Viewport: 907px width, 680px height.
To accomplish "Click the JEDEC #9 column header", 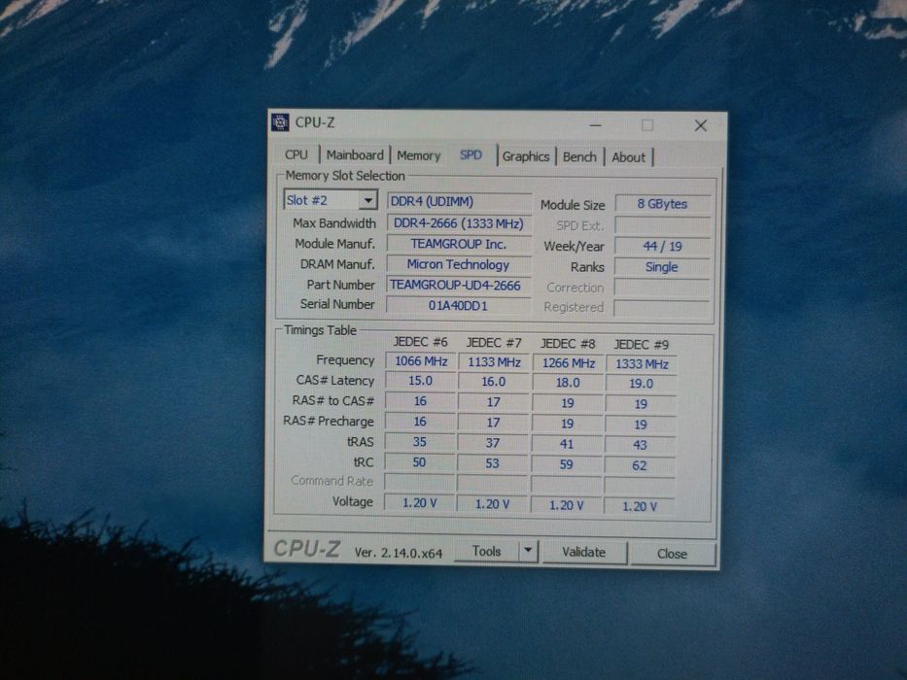I will pyautogui.click(x=641, y=345).
